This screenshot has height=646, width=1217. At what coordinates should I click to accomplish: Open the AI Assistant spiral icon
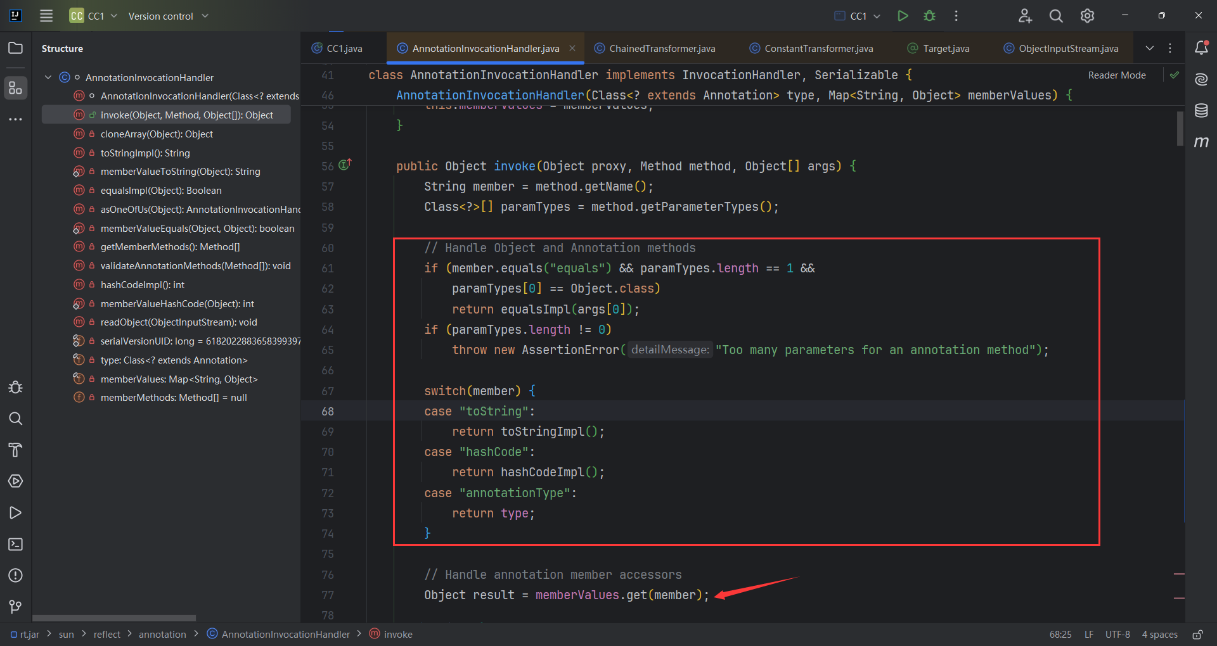coord(1201,79)
